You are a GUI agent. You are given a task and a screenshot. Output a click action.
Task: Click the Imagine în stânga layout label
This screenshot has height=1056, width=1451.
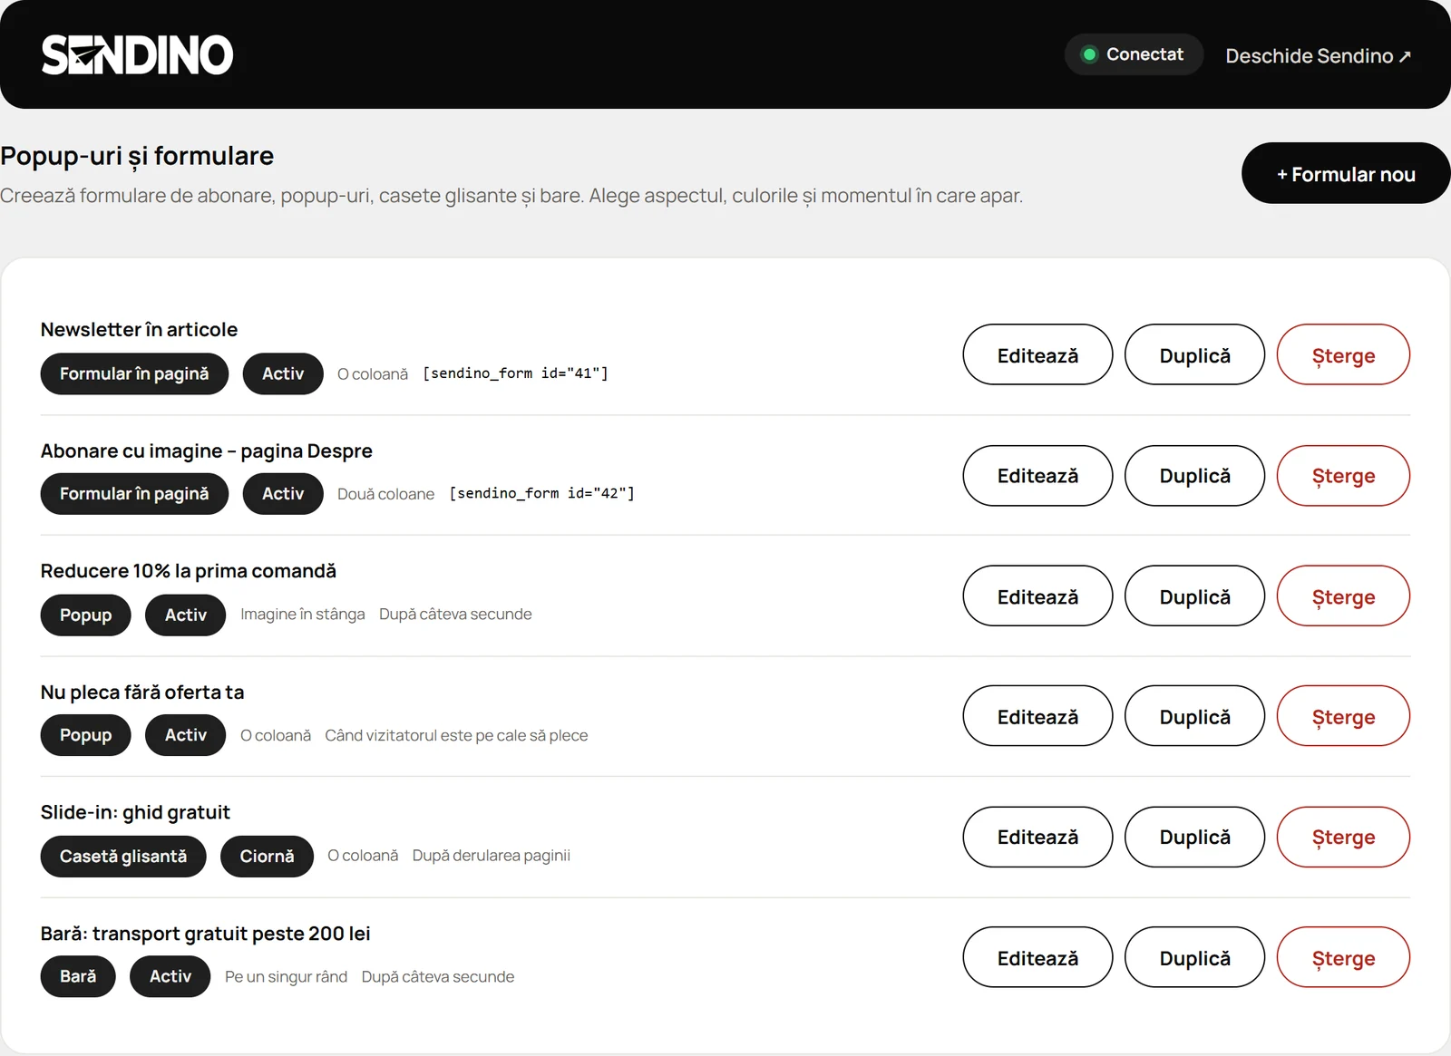click(303, 615)
